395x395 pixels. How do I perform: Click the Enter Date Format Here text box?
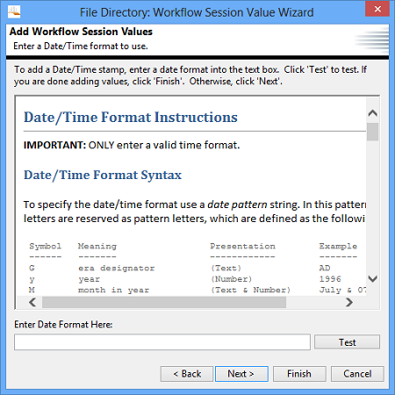click(x=162, y=342)
